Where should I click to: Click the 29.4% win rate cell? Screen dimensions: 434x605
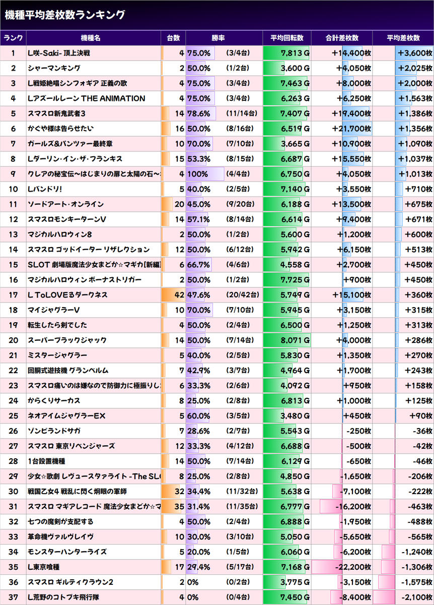(x=199, y=567)
